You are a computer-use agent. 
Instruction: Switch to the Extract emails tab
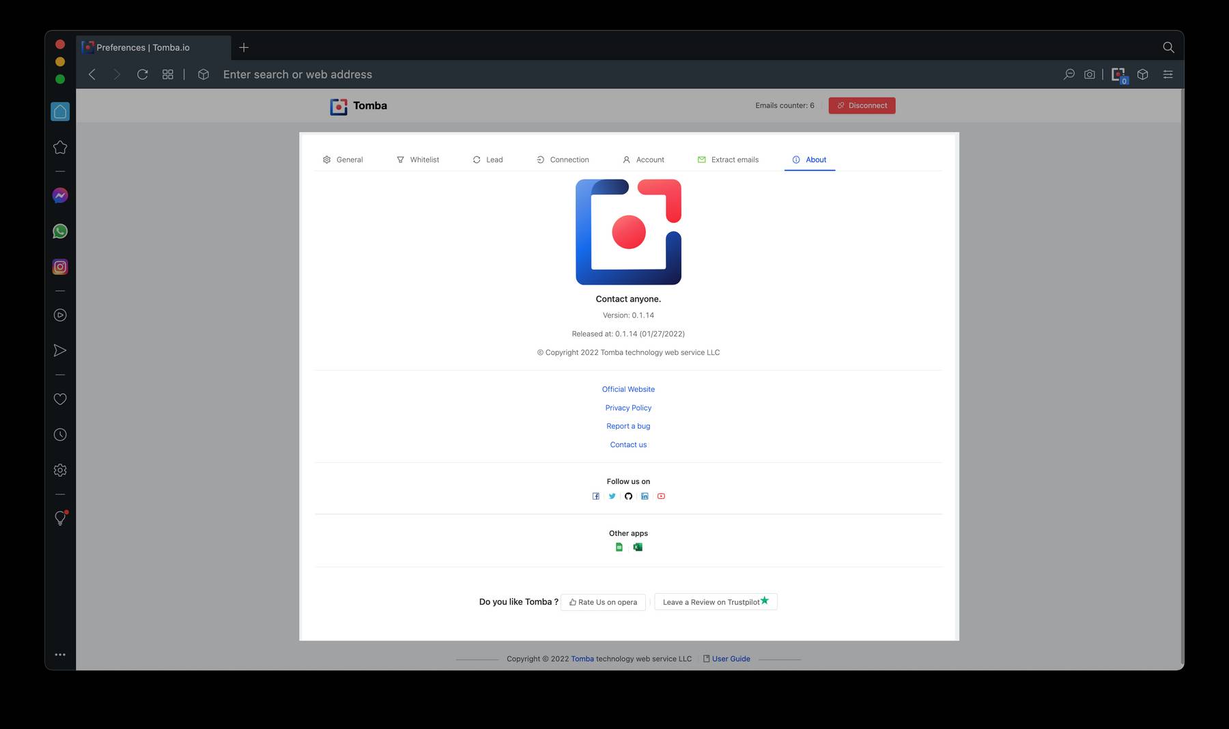pos(728,160)
